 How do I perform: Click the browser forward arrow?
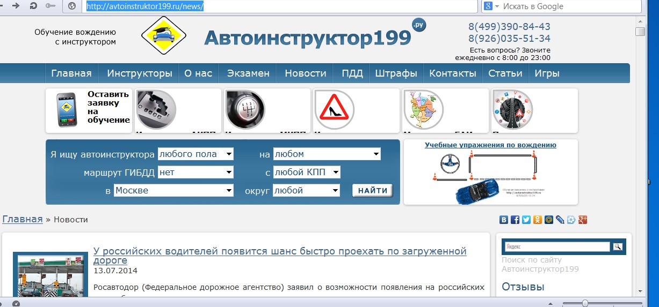16,6
